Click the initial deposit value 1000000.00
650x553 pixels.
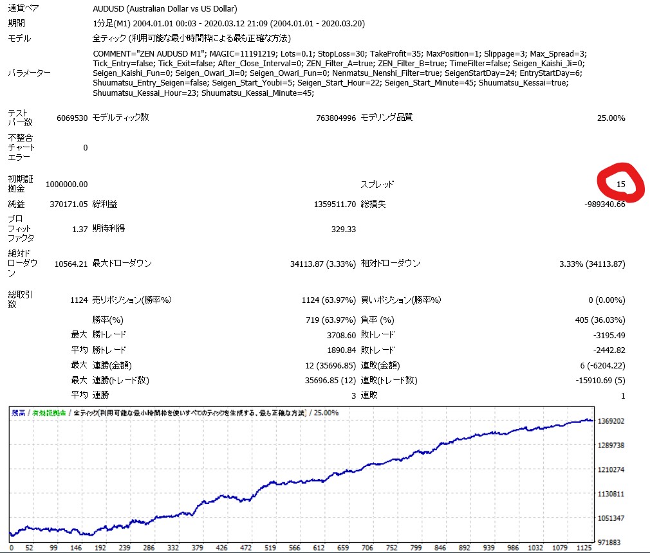[x=66, y=185]
